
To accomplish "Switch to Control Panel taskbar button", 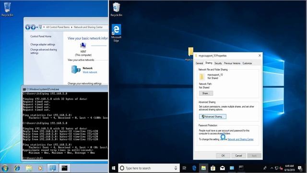I will click(x=52, y=168).
